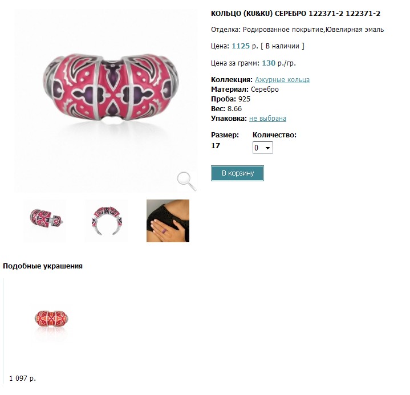Click the Отделка finish description text

click(297, 30)
